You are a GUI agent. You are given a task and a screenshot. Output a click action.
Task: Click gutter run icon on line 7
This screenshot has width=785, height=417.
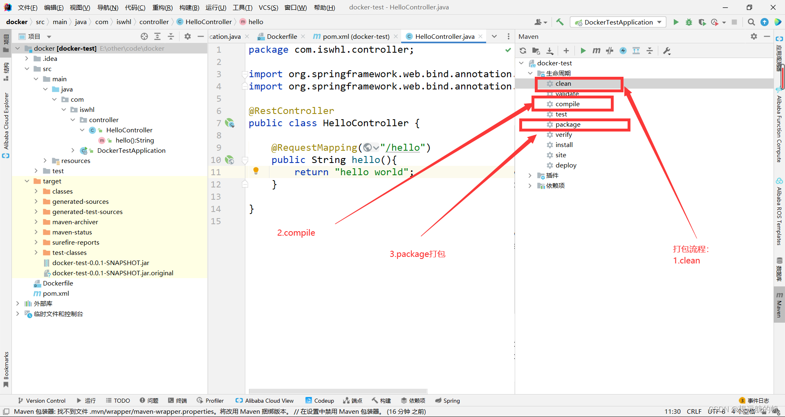(x=230, y=123)
